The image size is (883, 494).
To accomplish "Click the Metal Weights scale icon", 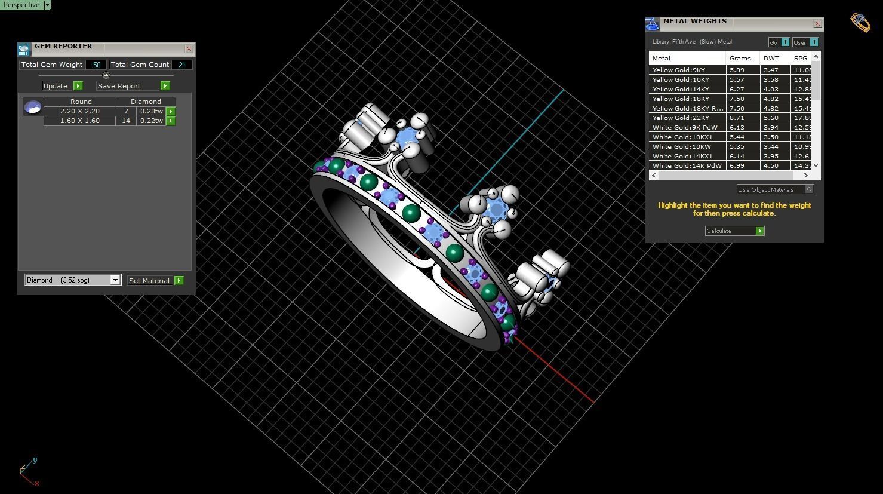I will pos(653,24).
